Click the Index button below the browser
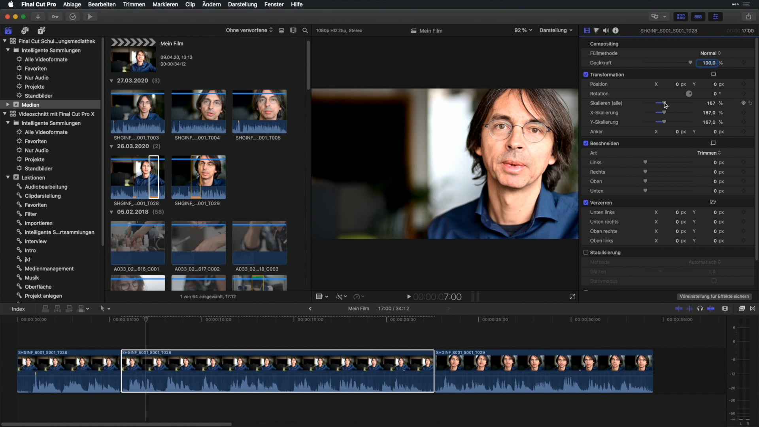 point(18,309)
